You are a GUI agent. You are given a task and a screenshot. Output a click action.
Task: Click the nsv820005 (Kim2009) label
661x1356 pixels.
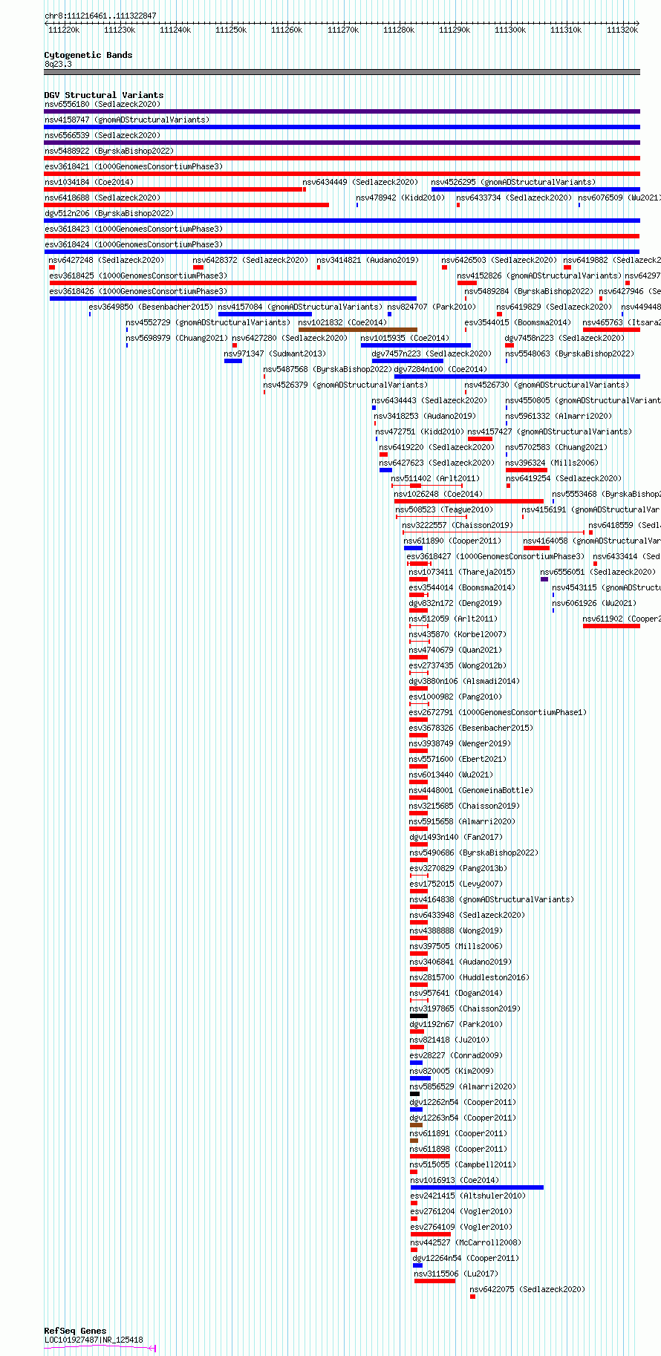point(452,1071)
